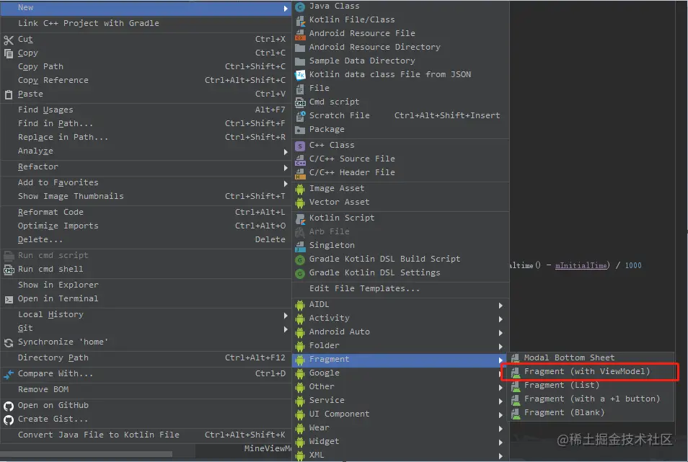This screenshot has height=462, width=688.
Task: Open Find in Path... dialog
Action: [x=145, y=124]
